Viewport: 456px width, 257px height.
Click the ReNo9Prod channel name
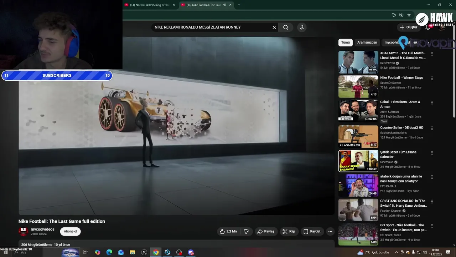pos(387,63)
